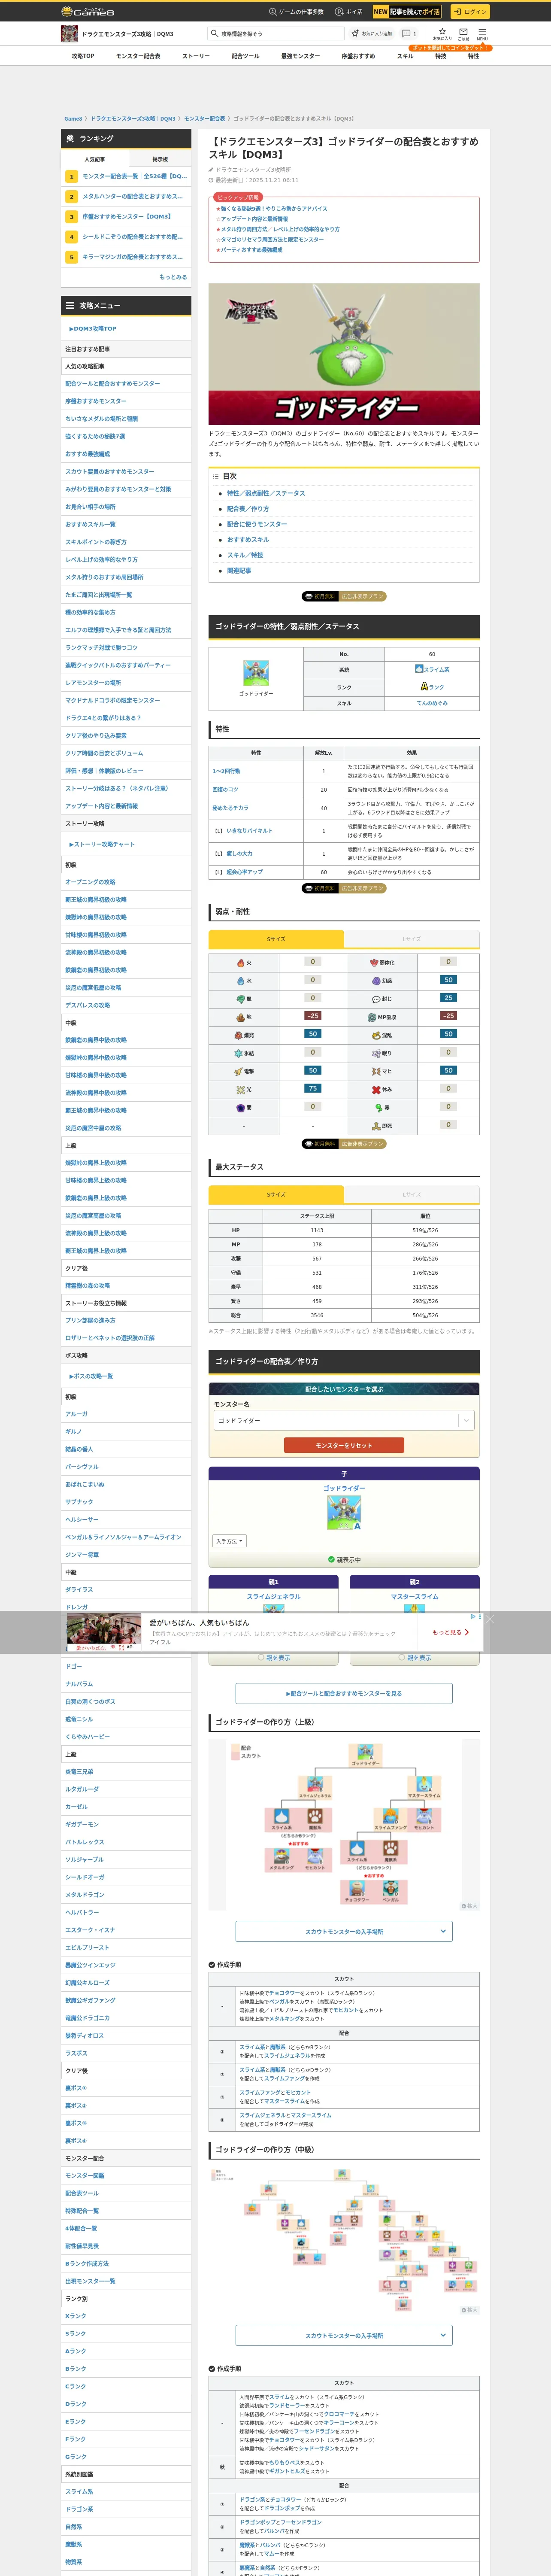Click the モンスターをリセット button
Screen dimensions: 551x2576
[x=344, y=1445]
